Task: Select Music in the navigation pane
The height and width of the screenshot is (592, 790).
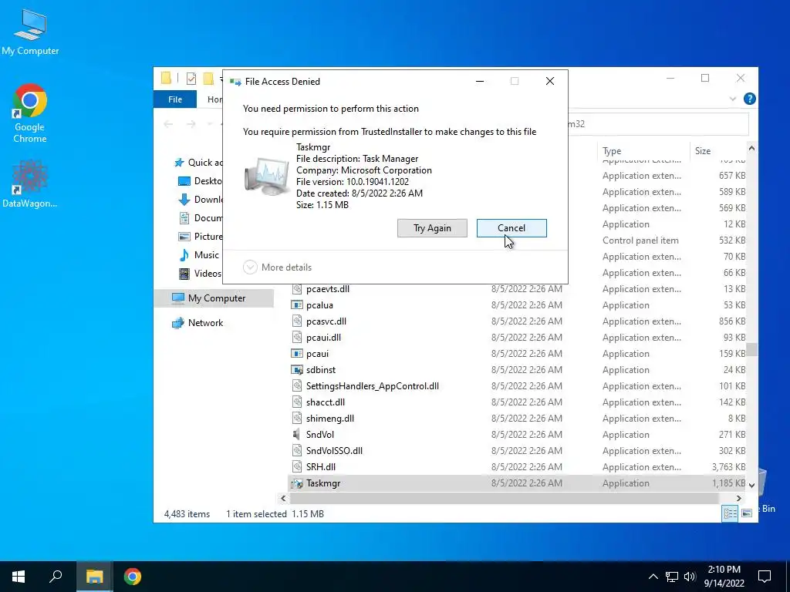Action: pos(199,254)
